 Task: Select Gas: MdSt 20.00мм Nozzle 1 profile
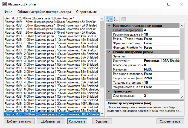coord(52,18)
